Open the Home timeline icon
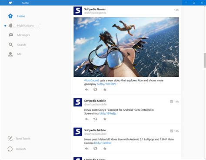 click(x=10, y=16)
